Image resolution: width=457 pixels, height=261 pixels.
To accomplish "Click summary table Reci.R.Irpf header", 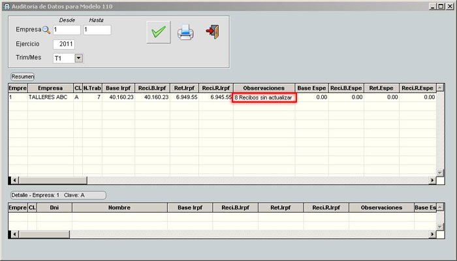I will 216,88.
